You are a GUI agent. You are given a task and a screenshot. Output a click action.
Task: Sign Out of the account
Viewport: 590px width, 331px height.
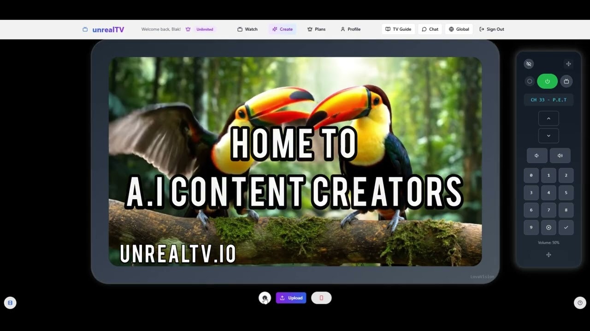(x=492, y=29)
